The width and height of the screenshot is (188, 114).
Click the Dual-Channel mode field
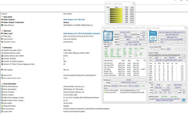click(x=166, y=90)
